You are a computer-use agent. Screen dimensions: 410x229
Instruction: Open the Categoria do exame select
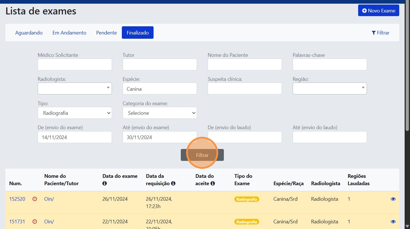[160, 113]
